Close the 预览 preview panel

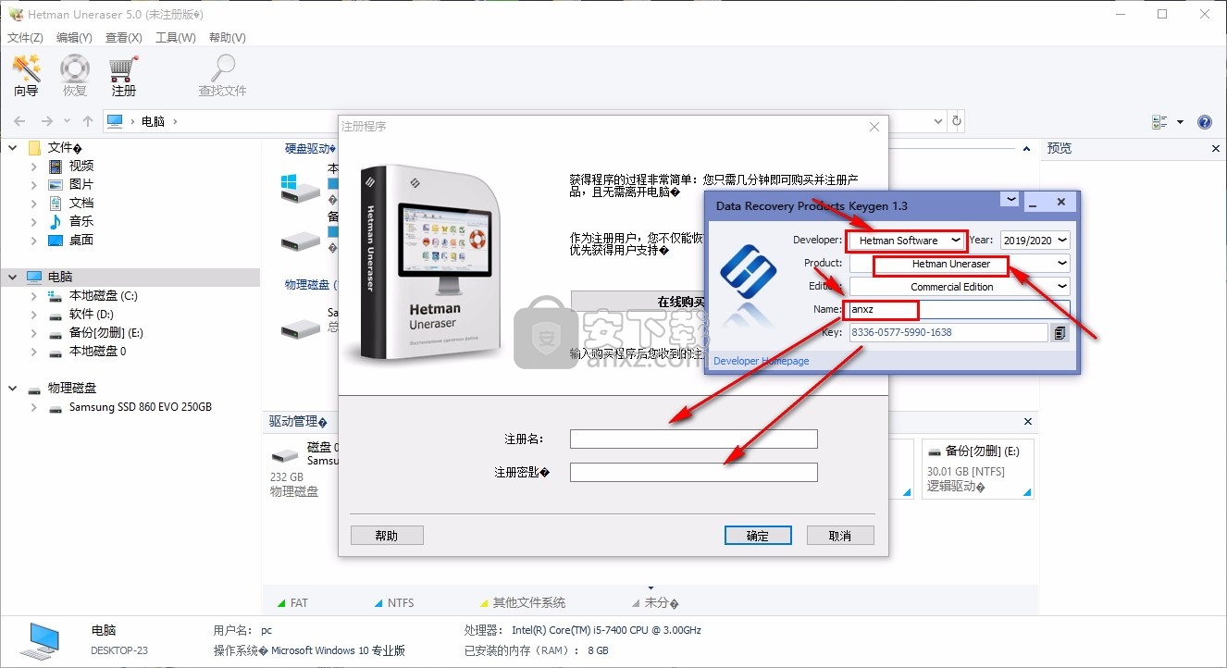tap(1216, 149)
